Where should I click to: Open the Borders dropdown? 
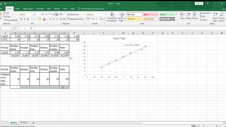pyautogui.click(x=36, y=19)
